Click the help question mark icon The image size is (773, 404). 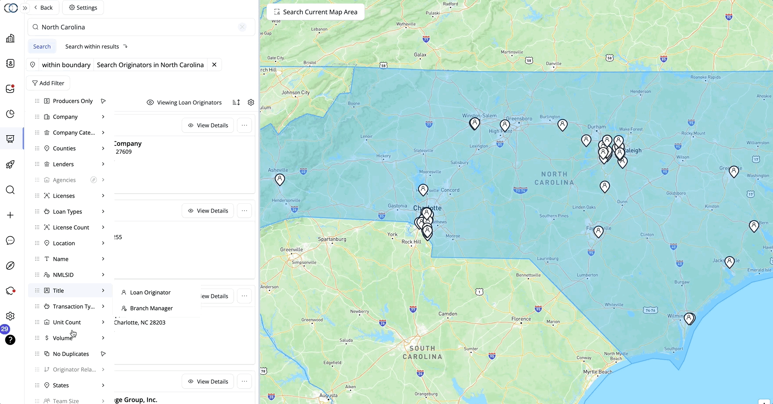10,339
